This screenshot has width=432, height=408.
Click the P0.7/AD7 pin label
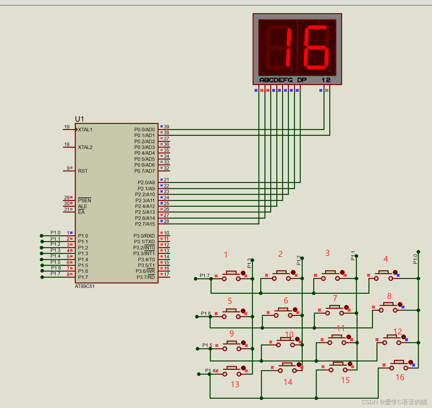point(144,171)
